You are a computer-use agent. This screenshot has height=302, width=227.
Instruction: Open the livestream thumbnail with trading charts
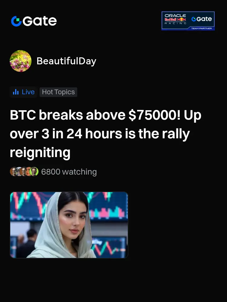click(69, 225)
